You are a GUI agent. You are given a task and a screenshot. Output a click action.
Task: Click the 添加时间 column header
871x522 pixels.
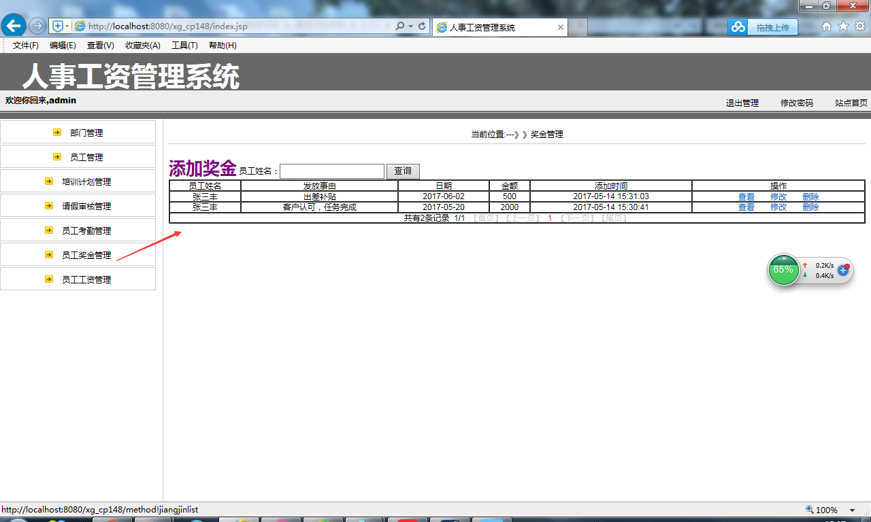point(611,186)
